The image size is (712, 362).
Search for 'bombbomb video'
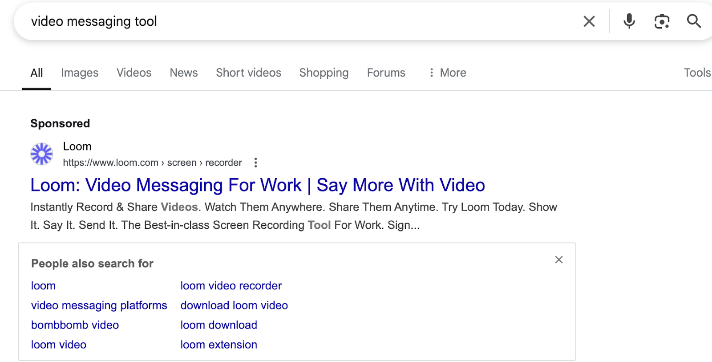[x=75, y=325]
